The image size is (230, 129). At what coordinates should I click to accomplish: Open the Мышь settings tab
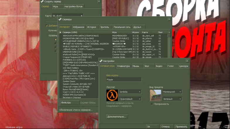pos(137,66)
